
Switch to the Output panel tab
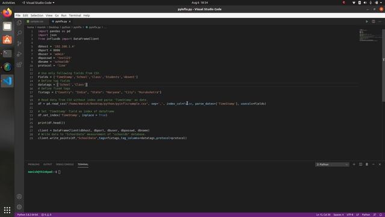(x=48, y=165)
